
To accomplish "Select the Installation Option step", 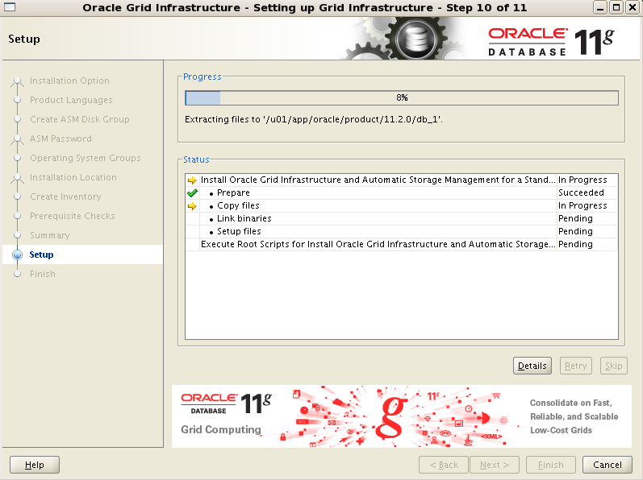I will 69,81.
